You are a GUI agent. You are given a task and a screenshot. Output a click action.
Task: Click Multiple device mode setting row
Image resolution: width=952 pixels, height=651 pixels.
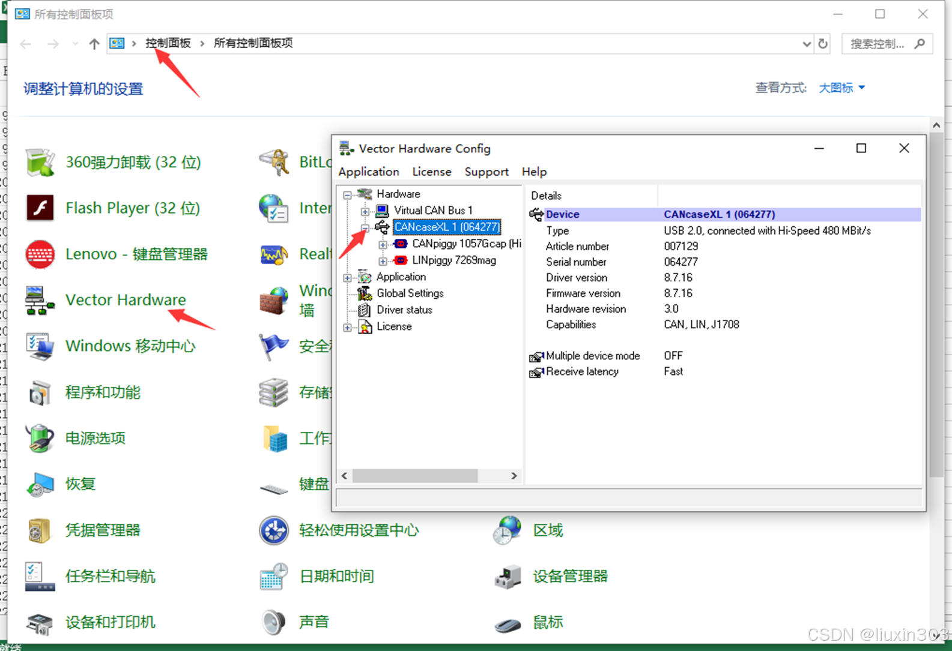[x=724, y=356]
